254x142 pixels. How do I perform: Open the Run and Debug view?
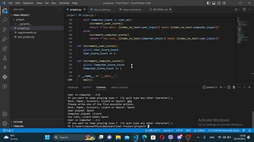tap(5, 39)
